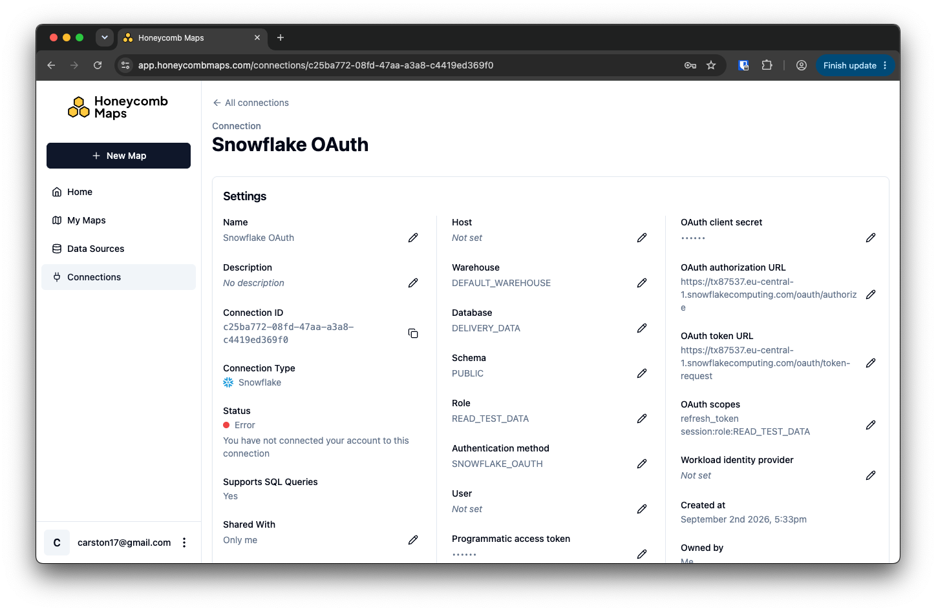Click the Error status text
Image resolution: width=936 pixels, height=611 pixels.
245,425
